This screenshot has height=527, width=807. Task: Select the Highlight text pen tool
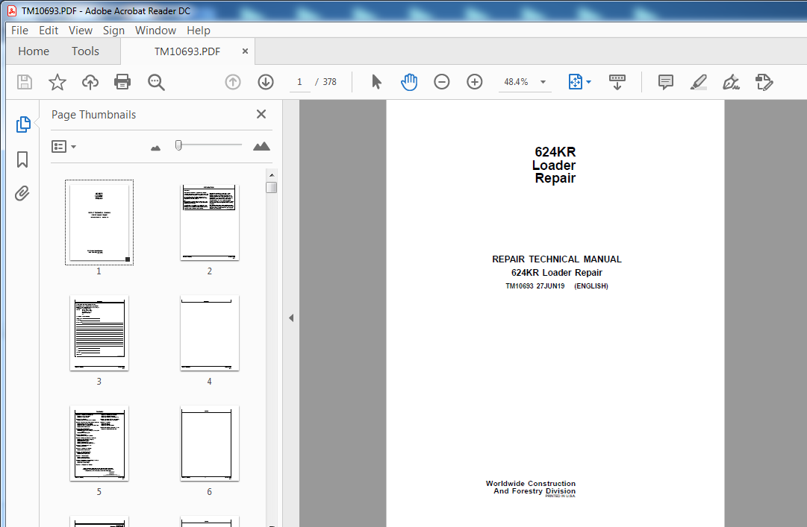click(699, 82)
